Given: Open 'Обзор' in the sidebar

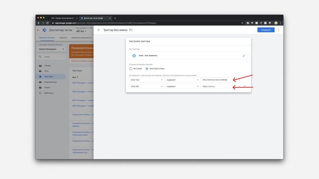Looking at the screenshot, I should (47, 66).
